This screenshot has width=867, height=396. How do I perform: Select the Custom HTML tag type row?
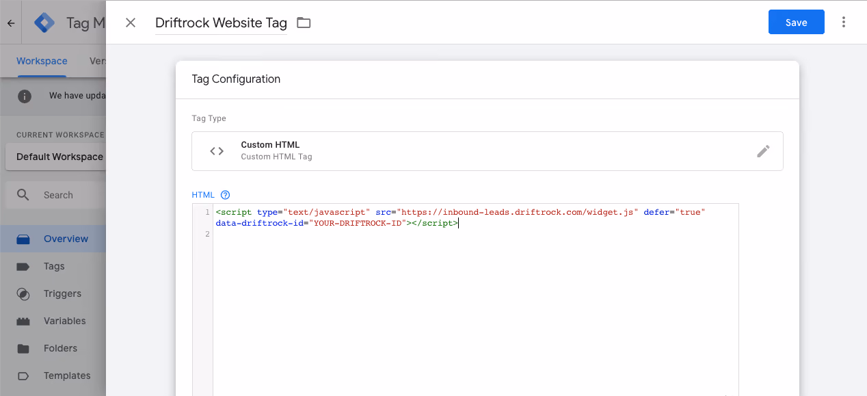pos(487,151)
